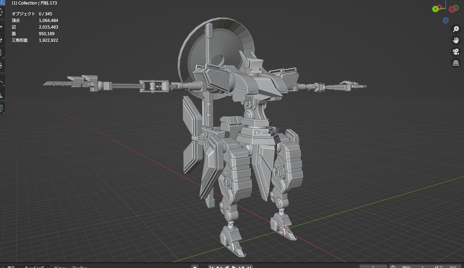Click the "オブジェクト 0 / 345" statistics line
464x268 pixels.
pos(32,14)
